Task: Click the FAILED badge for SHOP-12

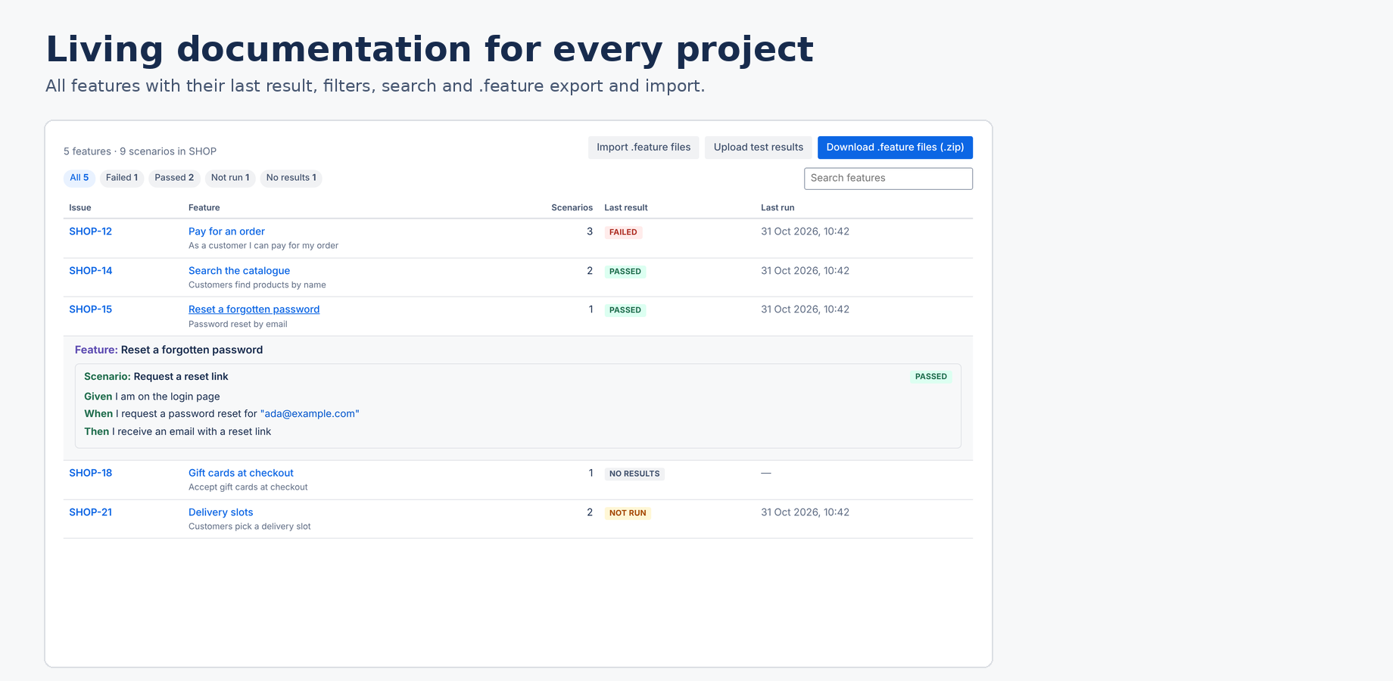Action: pyautogui.click(x=623, y=232)
